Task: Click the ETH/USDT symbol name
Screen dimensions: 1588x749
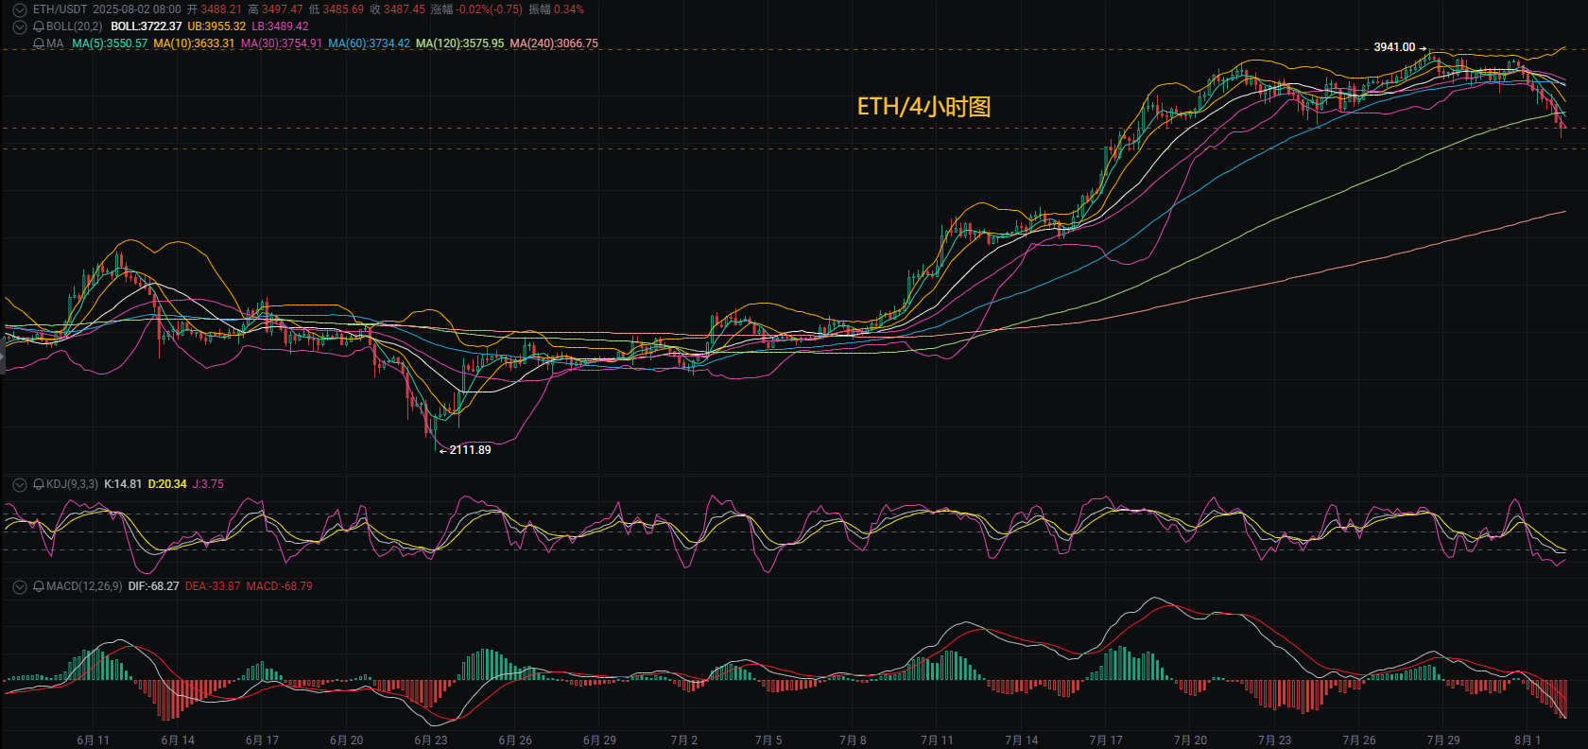Action: pyautogui.click(x=60, y=9)
